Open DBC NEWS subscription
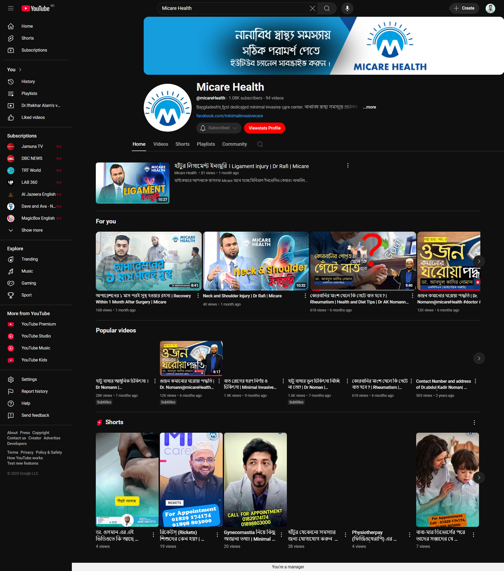Viewport: 504px width, 571px height. pos(36,159)
